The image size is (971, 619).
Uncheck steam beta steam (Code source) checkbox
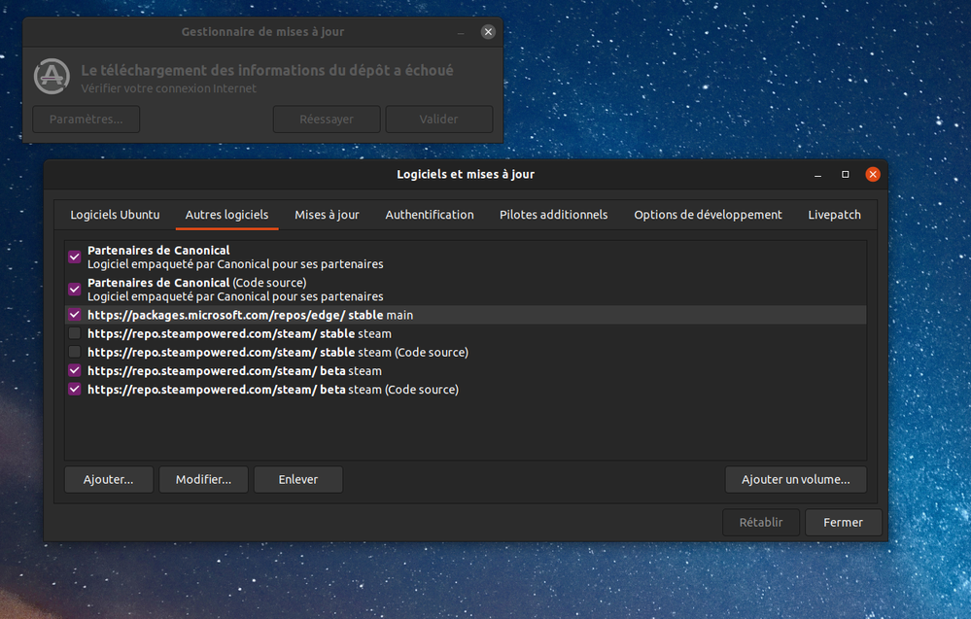[x=74, y=389]
